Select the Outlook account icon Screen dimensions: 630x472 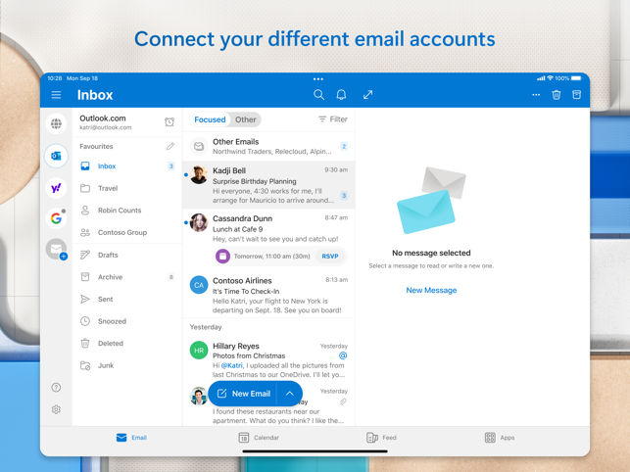[x=56, y=156]
